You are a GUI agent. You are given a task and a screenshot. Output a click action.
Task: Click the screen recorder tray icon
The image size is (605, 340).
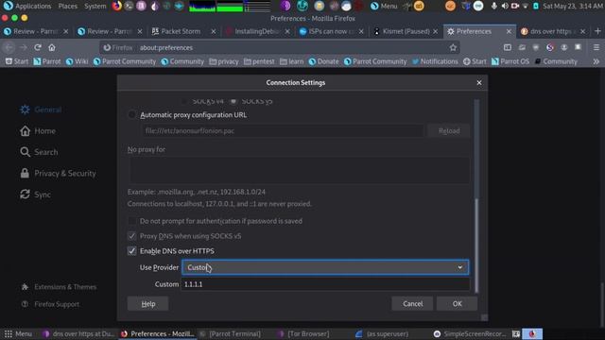pos(515,6)
